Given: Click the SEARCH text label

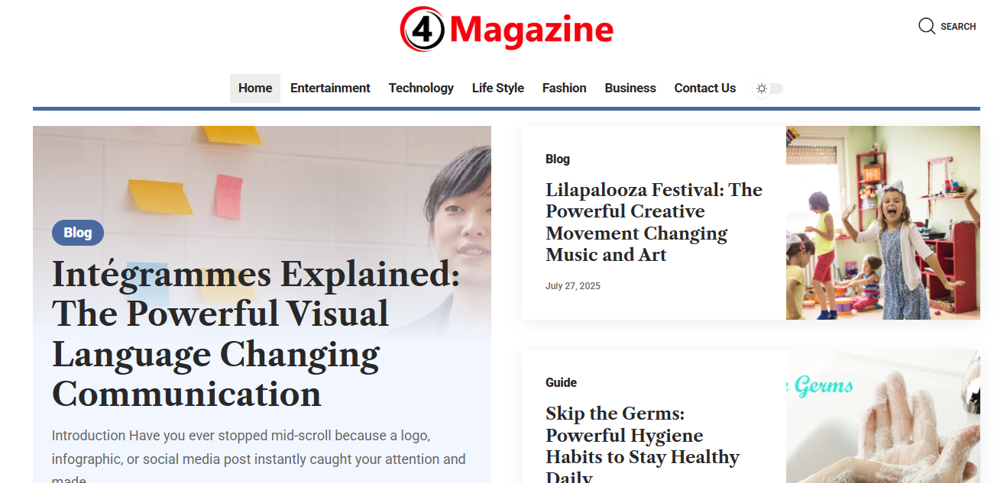Looking at the screenshot, I should [x=958, y=27].
